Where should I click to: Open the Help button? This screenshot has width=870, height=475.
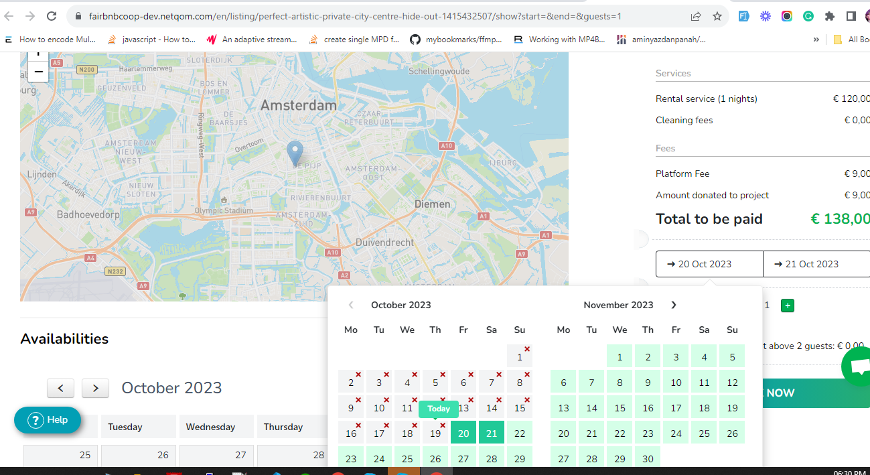tap(48, 420)
